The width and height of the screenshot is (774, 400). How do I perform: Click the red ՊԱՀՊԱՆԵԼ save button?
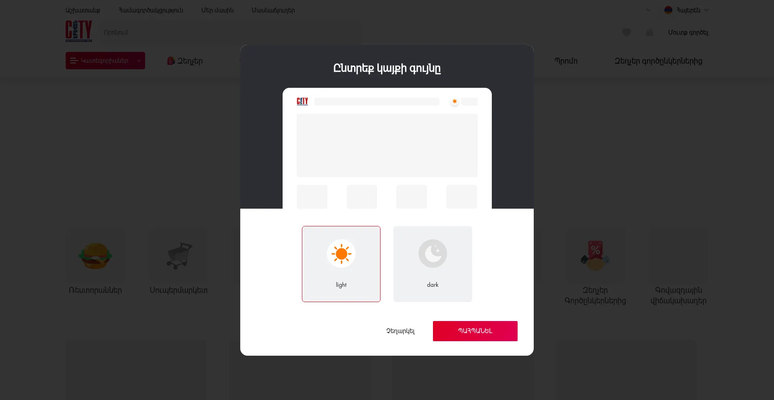475,331
